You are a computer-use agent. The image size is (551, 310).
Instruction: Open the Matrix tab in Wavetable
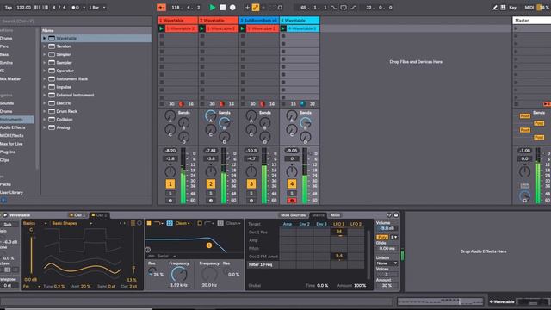click(x=318, y=214)
